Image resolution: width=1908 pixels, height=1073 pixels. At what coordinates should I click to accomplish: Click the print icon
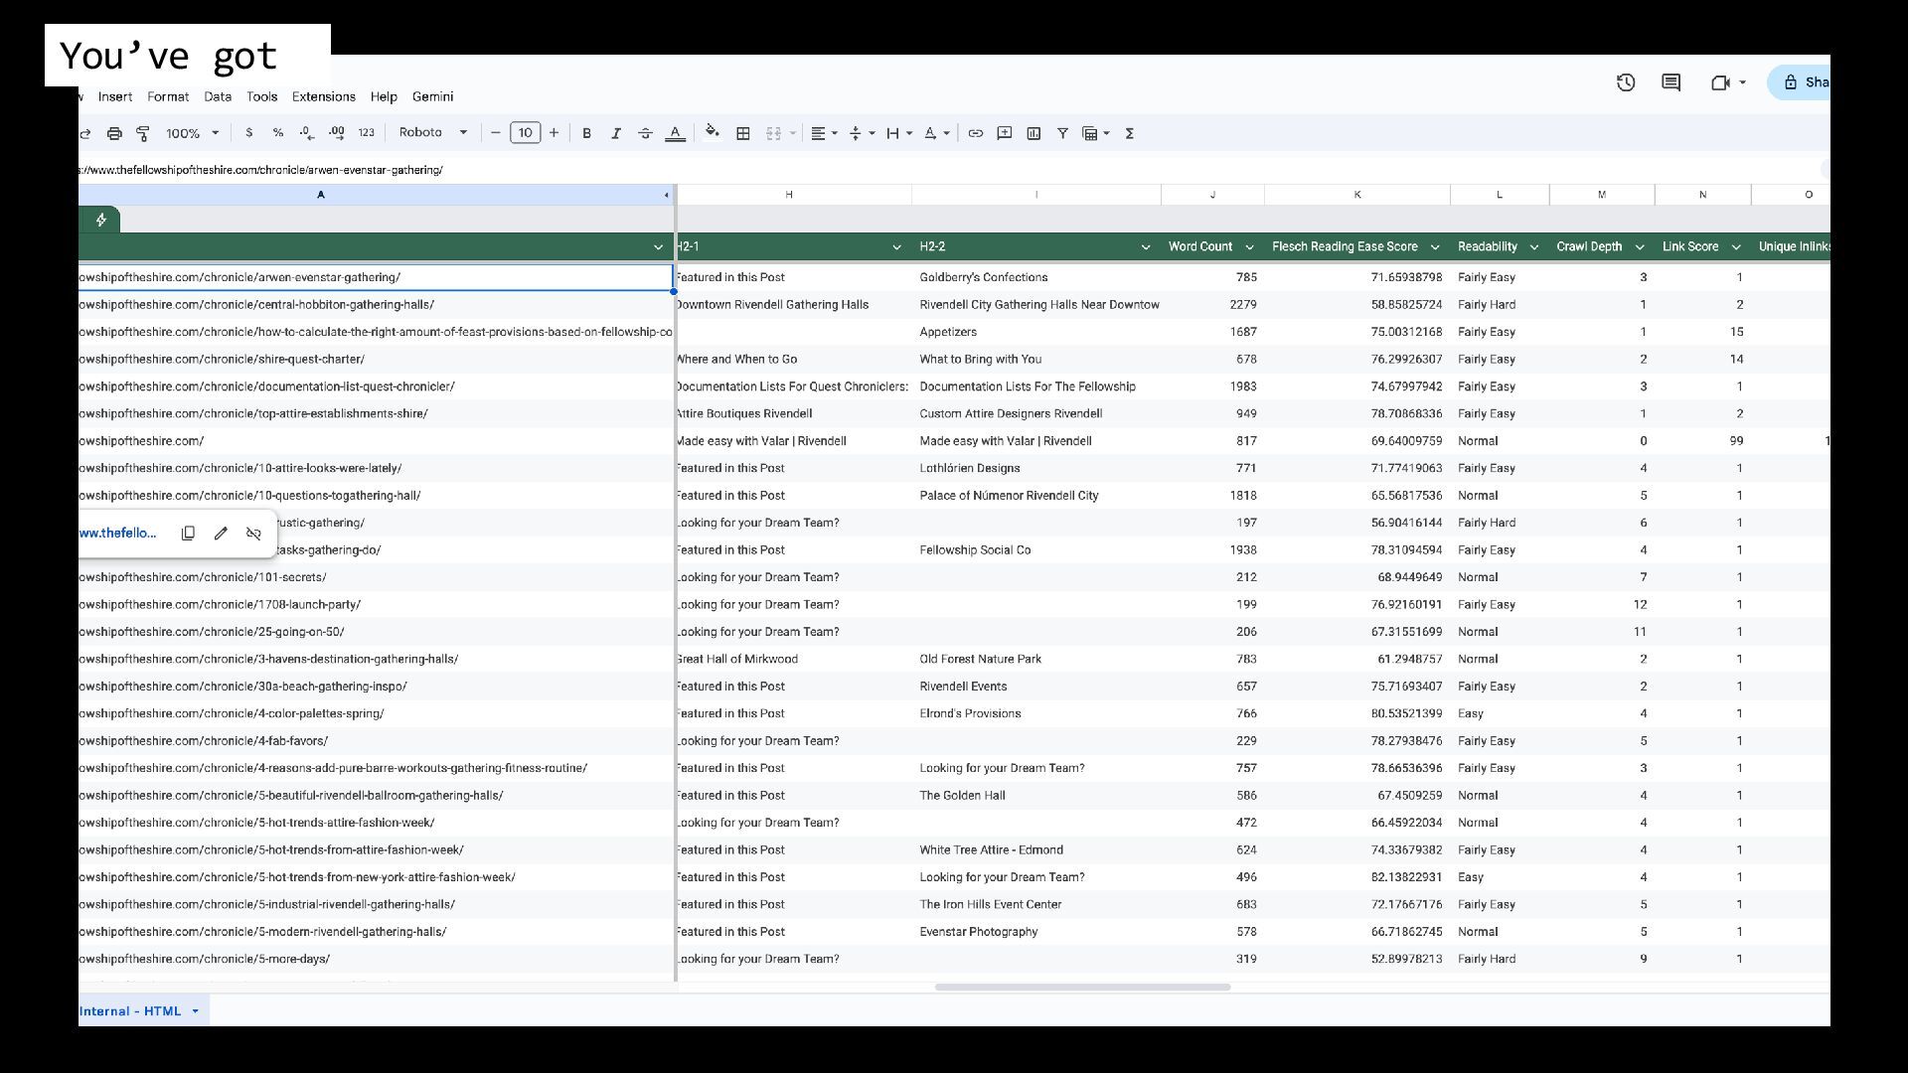114,133
